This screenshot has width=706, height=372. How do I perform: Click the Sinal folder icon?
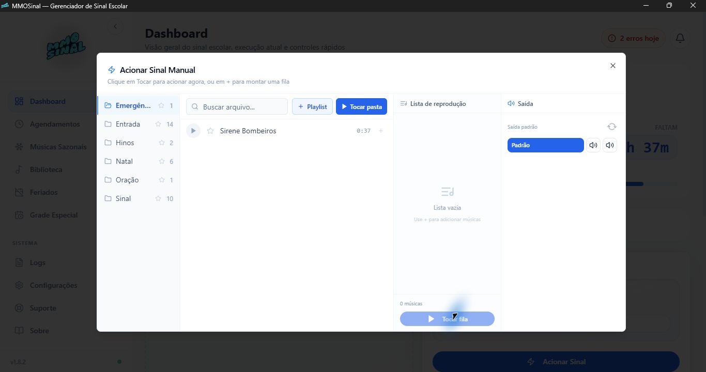click(108, 198)
